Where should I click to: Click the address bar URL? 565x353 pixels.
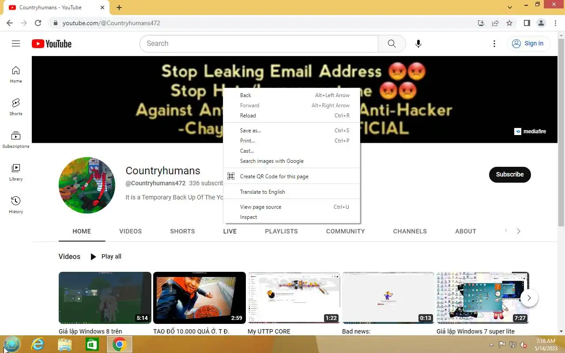[x=111, y=23]
